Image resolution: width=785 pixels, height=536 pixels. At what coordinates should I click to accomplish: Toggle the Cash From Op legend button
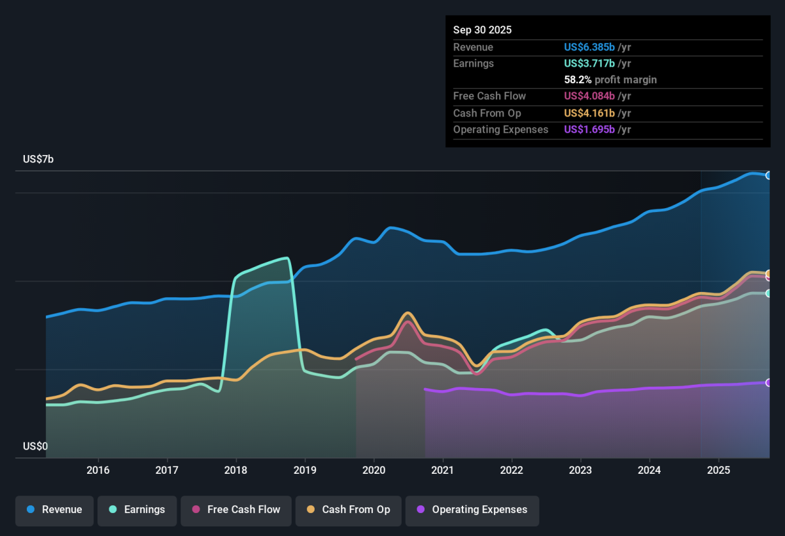click(348, 510)
